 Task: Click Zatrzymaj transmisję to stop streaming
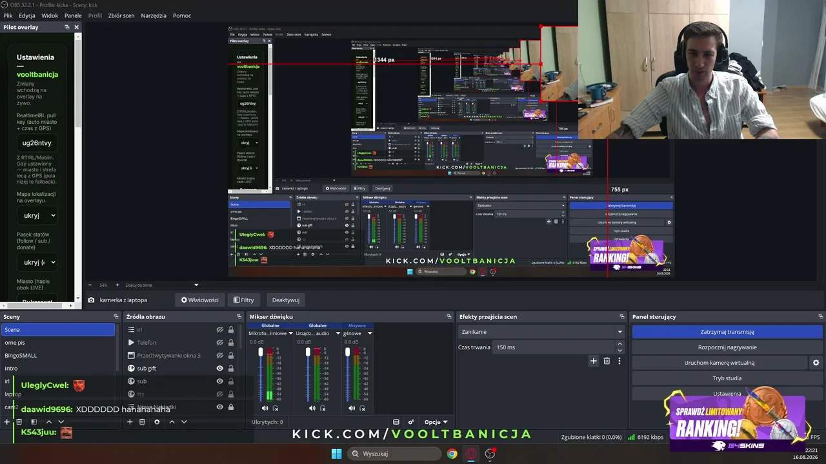727,332
